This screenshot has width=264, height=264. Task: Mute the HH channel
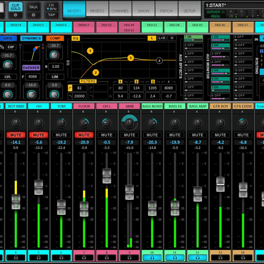tap(38, 135)
